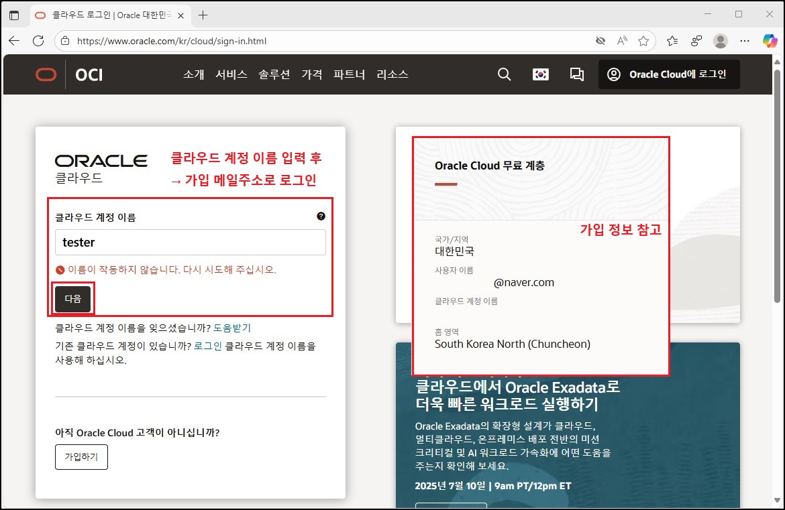The width and height of the screenshot is (785, 510).
Task: Minimize the browser window
Action: [708, 14]
